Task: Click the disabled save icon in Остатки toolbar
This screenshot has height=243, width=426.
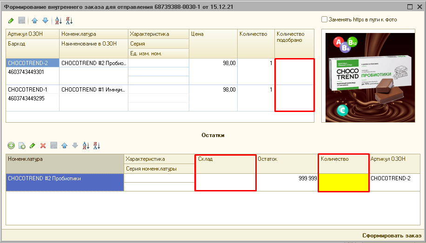Action: pyautogui.click(x=54, y=145)
